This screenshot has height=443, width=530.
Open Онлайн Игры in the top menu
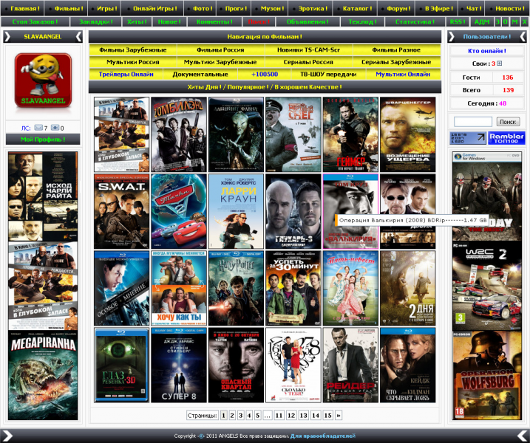click(152, 8)
